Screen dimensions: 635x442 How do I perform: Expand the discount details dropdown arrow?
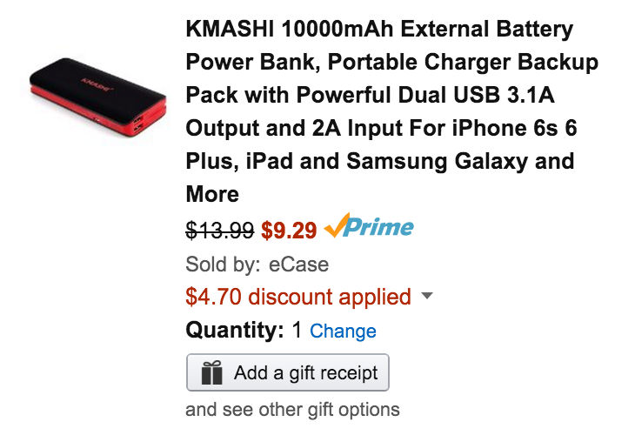[x=426, y=296]
